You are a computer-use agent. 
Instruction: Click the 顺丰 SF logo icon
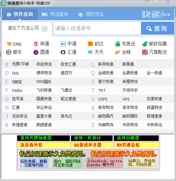pyautogui.click(x=9, y=52)
